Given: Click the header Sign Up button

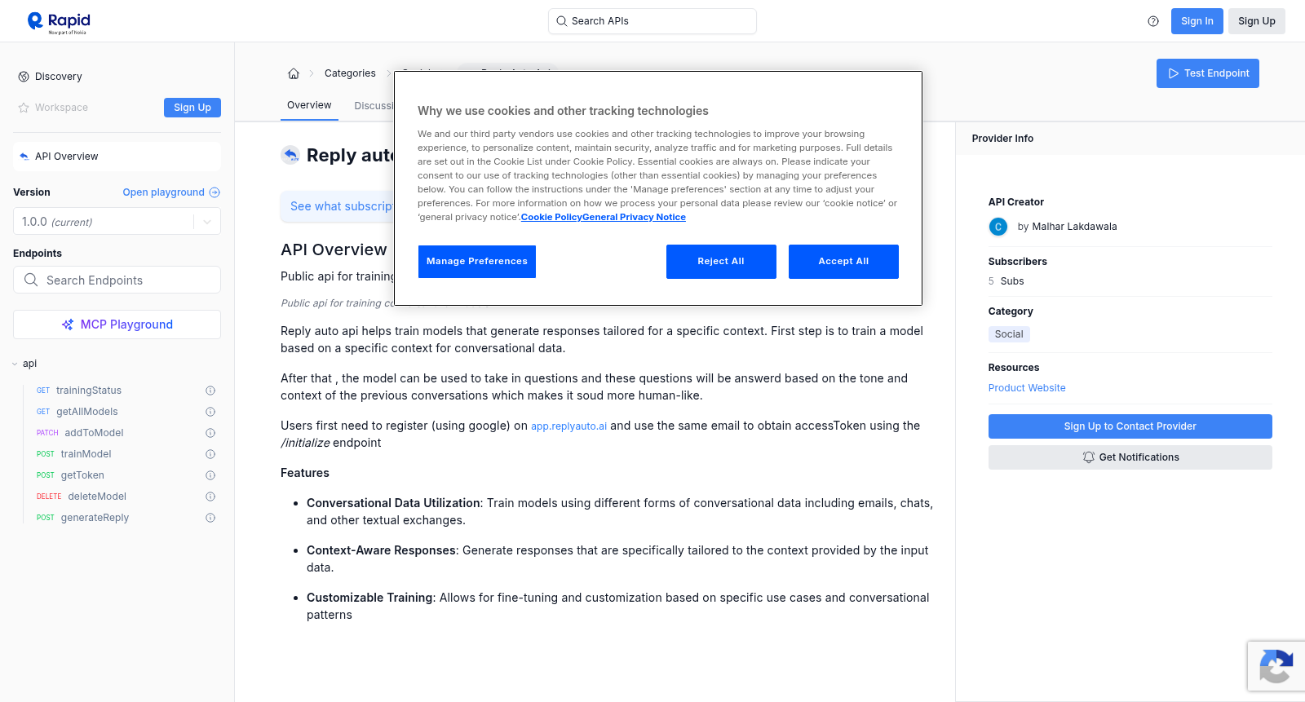Looking at the screenshot, I should coord(1257,21).
